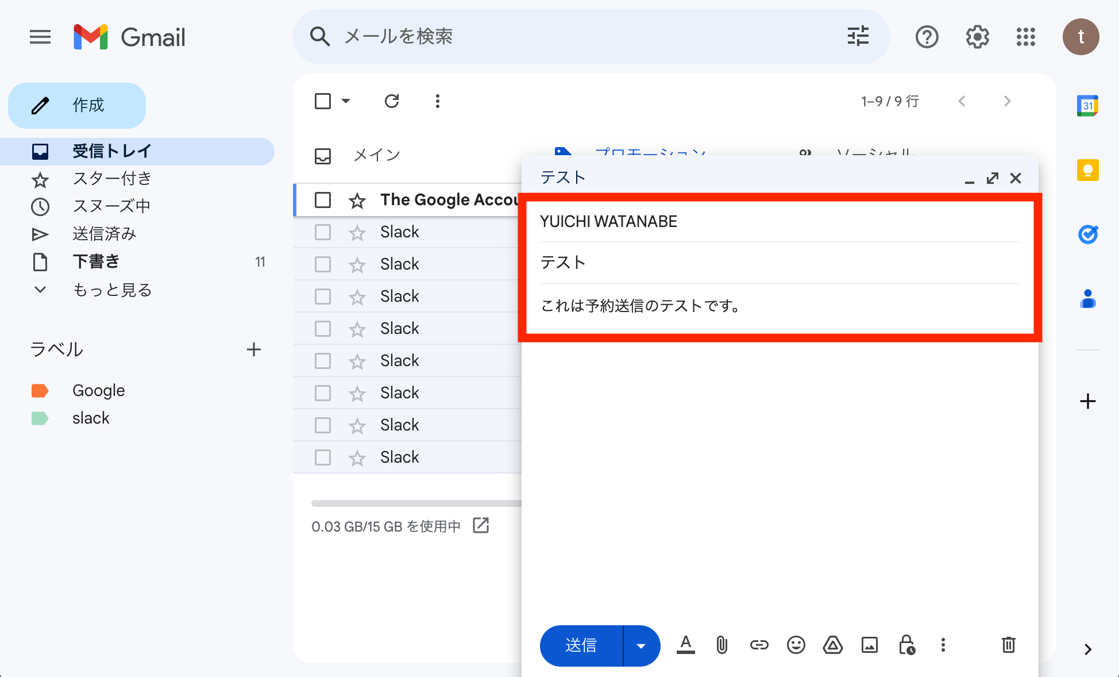The image size is (1119, 677).
Task: Focus the メールを検索 search field
Action: [592, 36]
